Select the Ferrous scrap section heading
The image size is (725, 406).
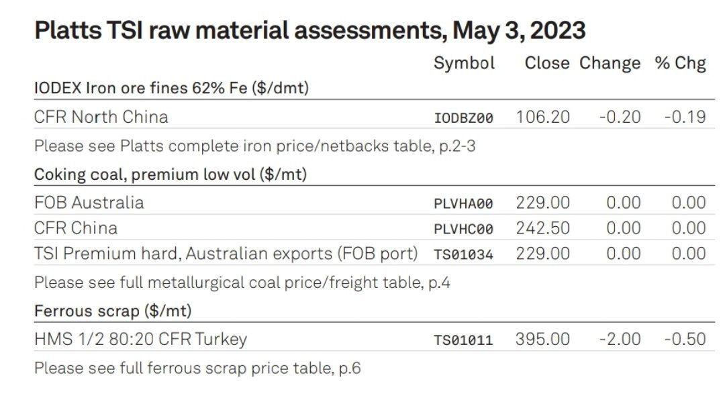113,311
